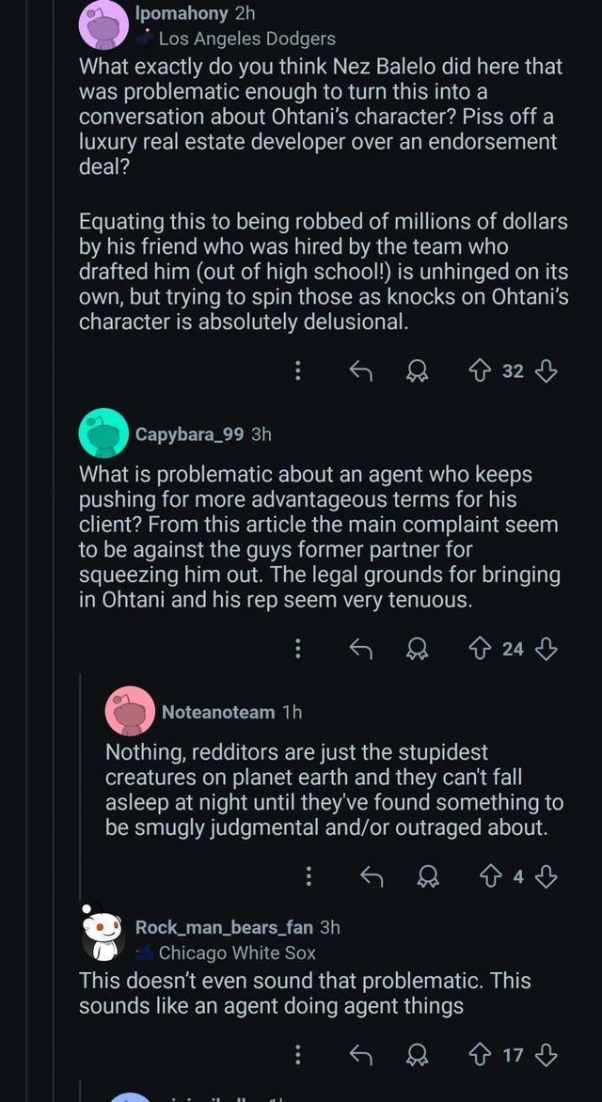The width and height of the screenshot is (602, 1102).
Task: Open the lpomahony username profile
Action: pos(182,13)
